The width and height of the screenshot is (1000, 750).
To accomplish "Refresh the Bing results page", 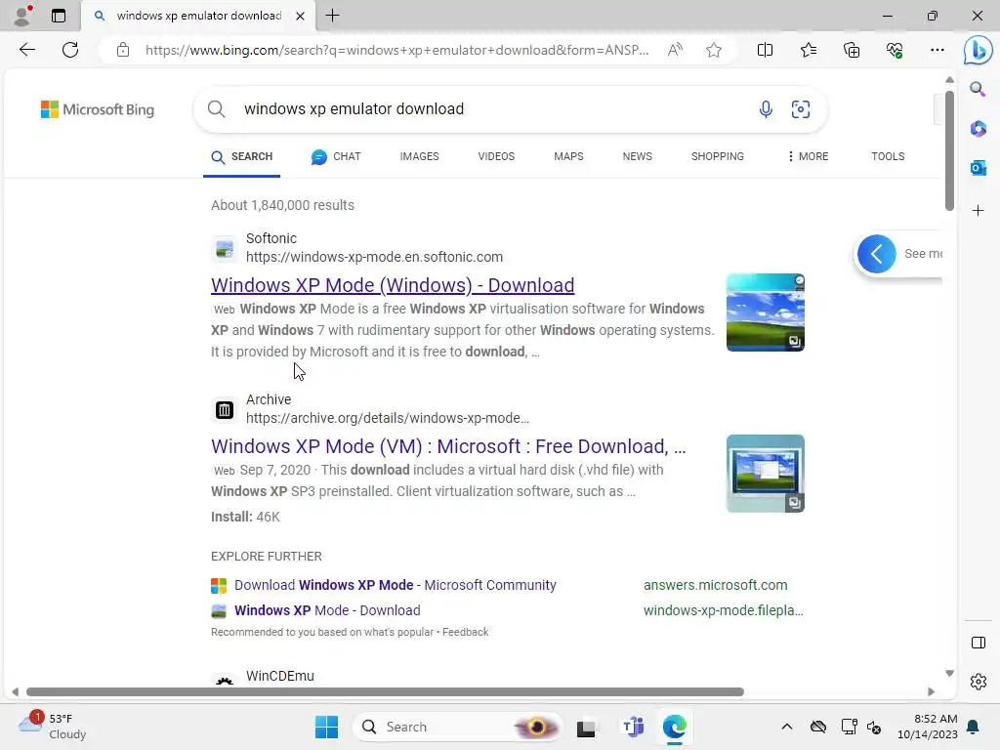I will (x=70, y=50).
